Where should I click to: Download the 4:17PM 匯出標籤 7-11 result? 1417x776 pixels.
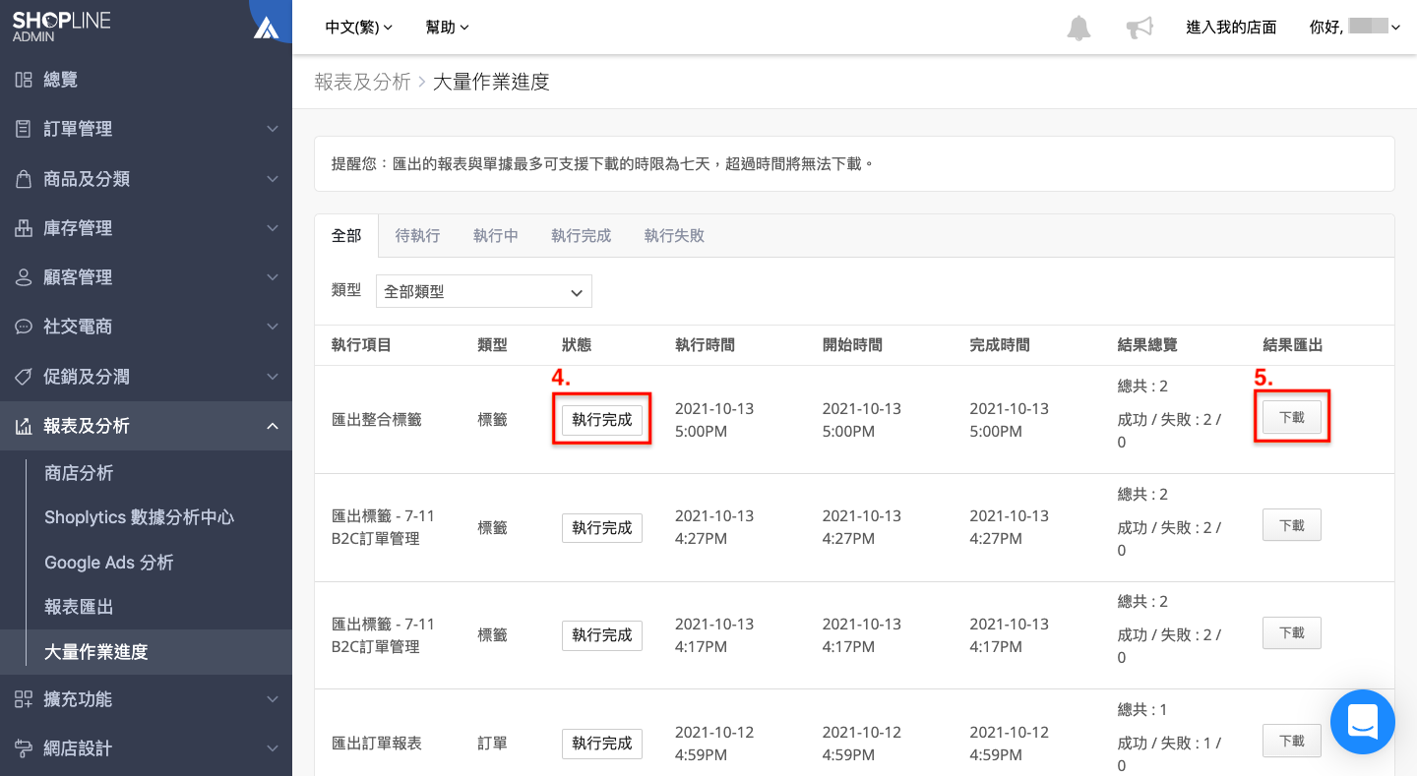pyautogui.click(x=1292, y=633)
